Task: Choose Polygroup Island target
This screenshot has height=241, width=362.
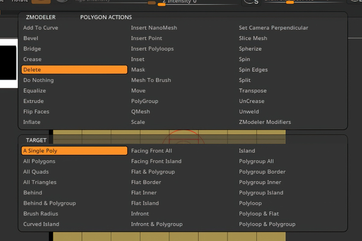Action: pos(261,193)
